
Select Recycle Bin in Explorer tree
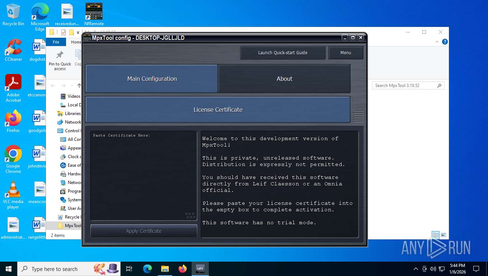[x=69, y=217]
